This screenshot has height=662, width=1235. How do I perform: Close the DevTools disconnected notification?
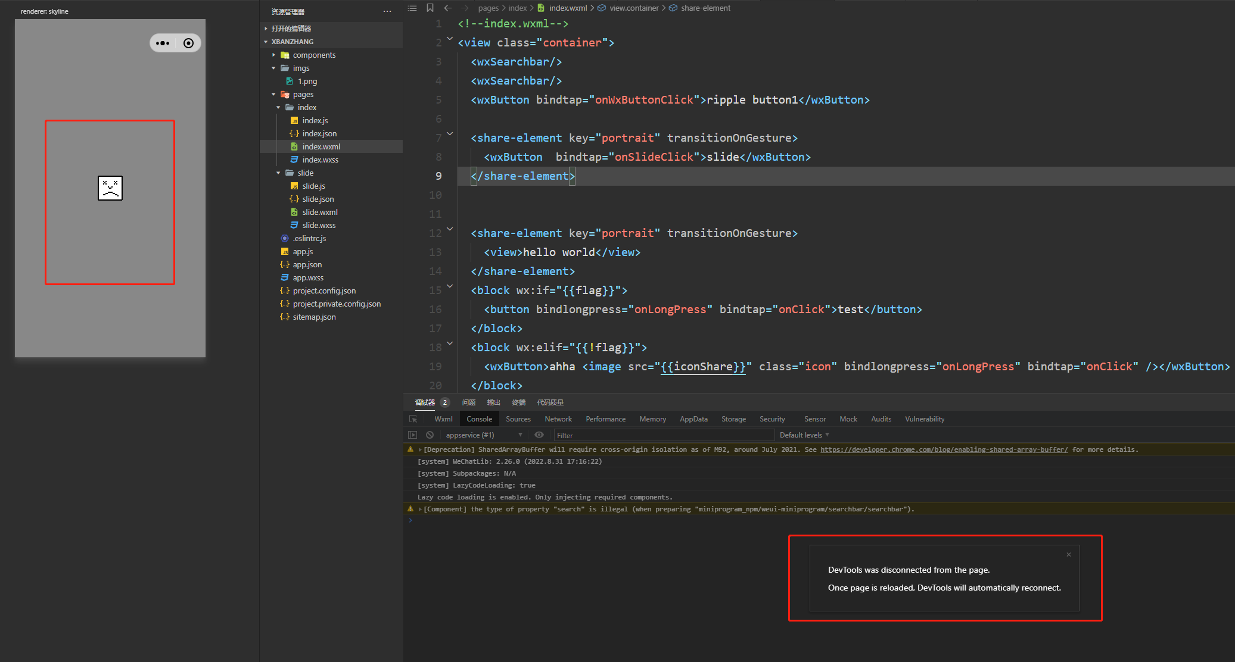pos(1069,554)
